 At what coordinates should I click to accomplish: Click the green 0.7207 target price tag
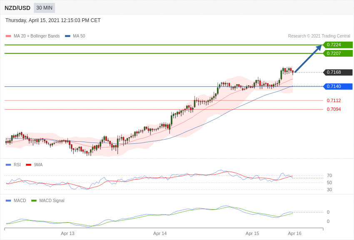tap(338, 53)
